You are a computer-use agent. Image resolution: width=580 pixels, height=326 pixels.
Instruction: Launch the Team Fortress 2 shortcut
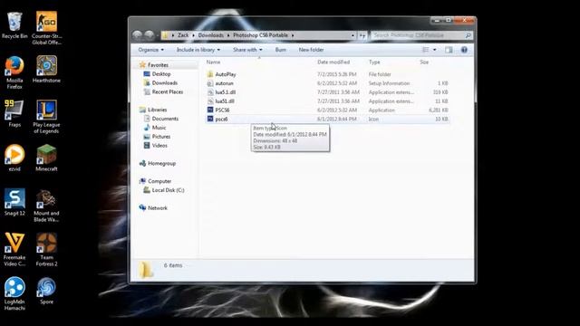46,250
